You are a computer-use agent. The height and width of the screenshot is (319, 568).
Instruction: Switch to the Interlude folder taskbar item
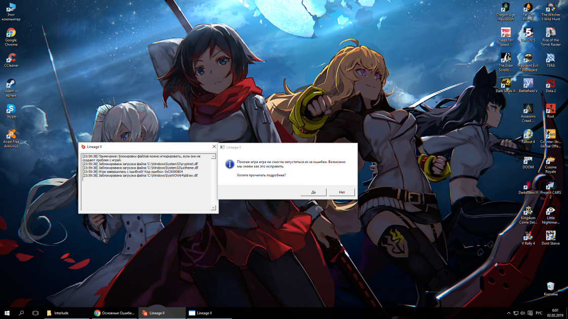tap(65, 313)
